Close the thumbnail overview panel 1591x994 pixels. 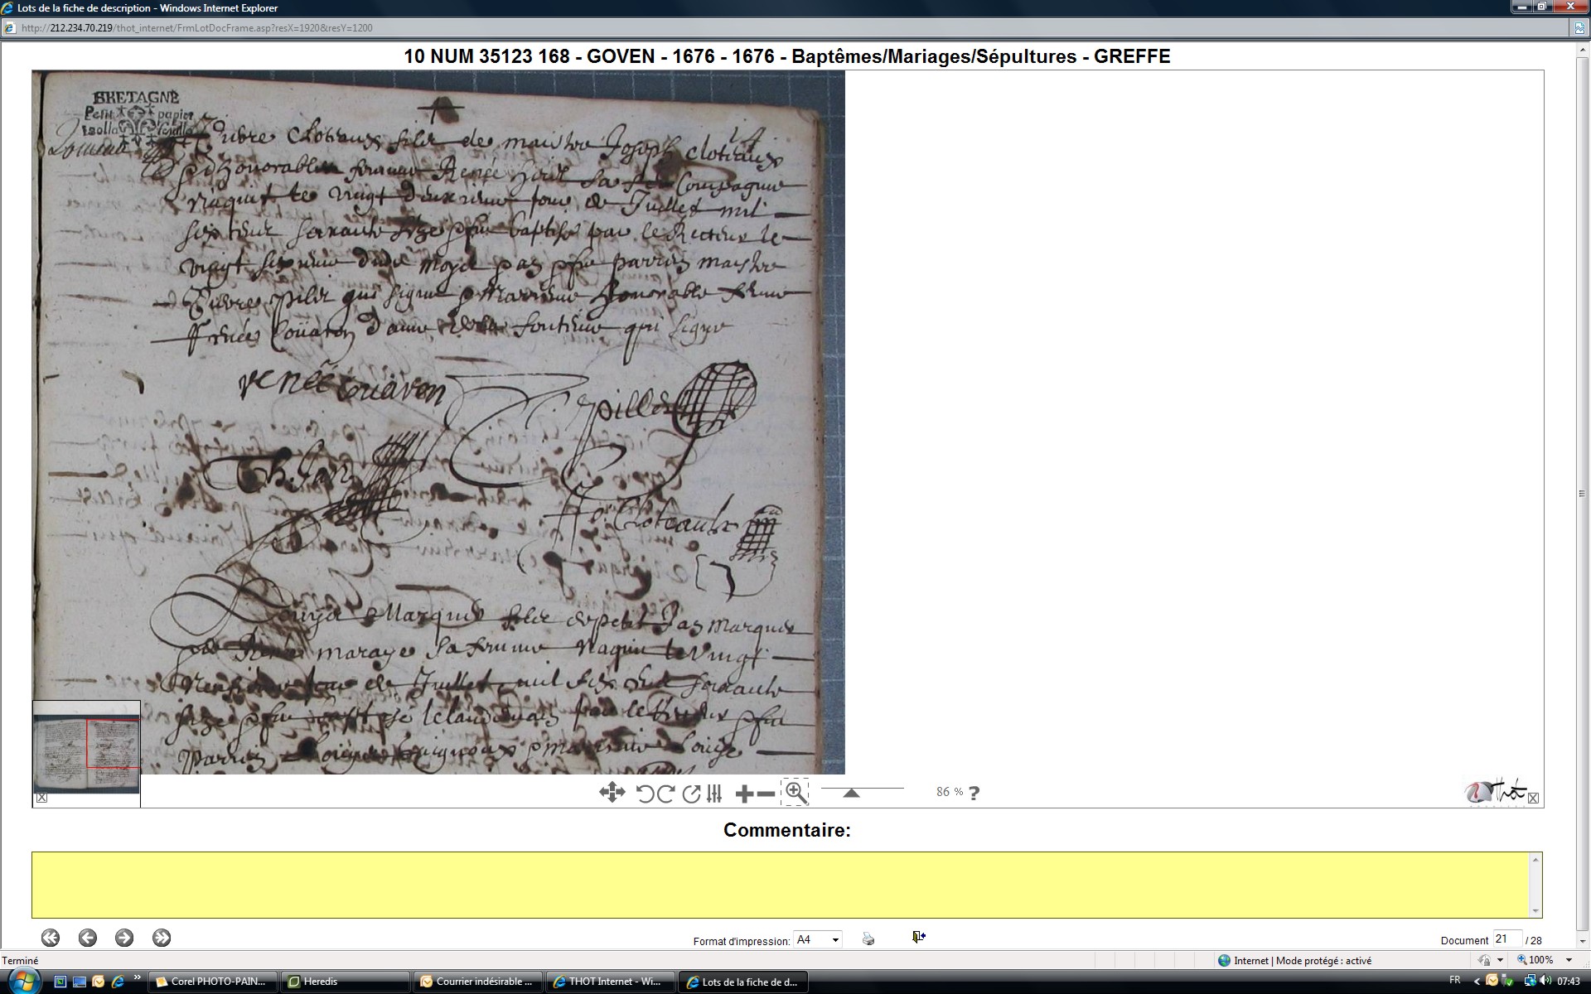click(x=42, y=798)
